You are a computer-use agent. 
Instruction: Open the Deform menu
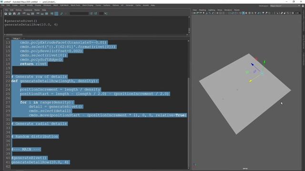[115, 5]
